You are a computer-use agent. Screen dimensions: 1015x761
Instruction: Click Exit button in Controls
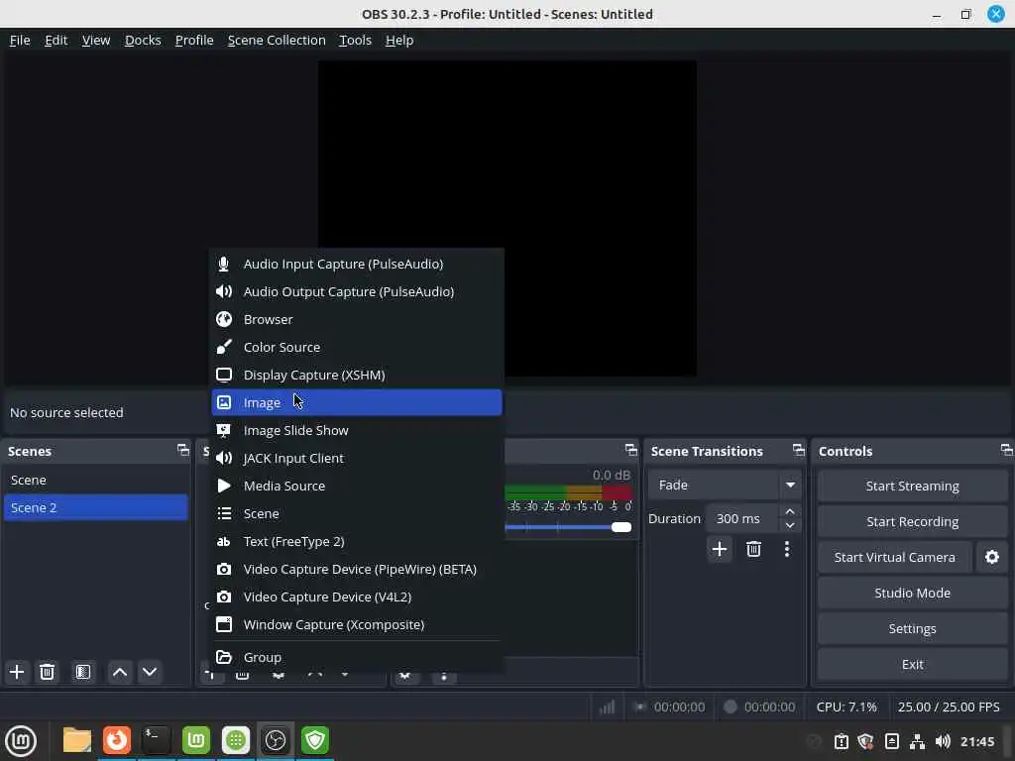click(912, 665)
